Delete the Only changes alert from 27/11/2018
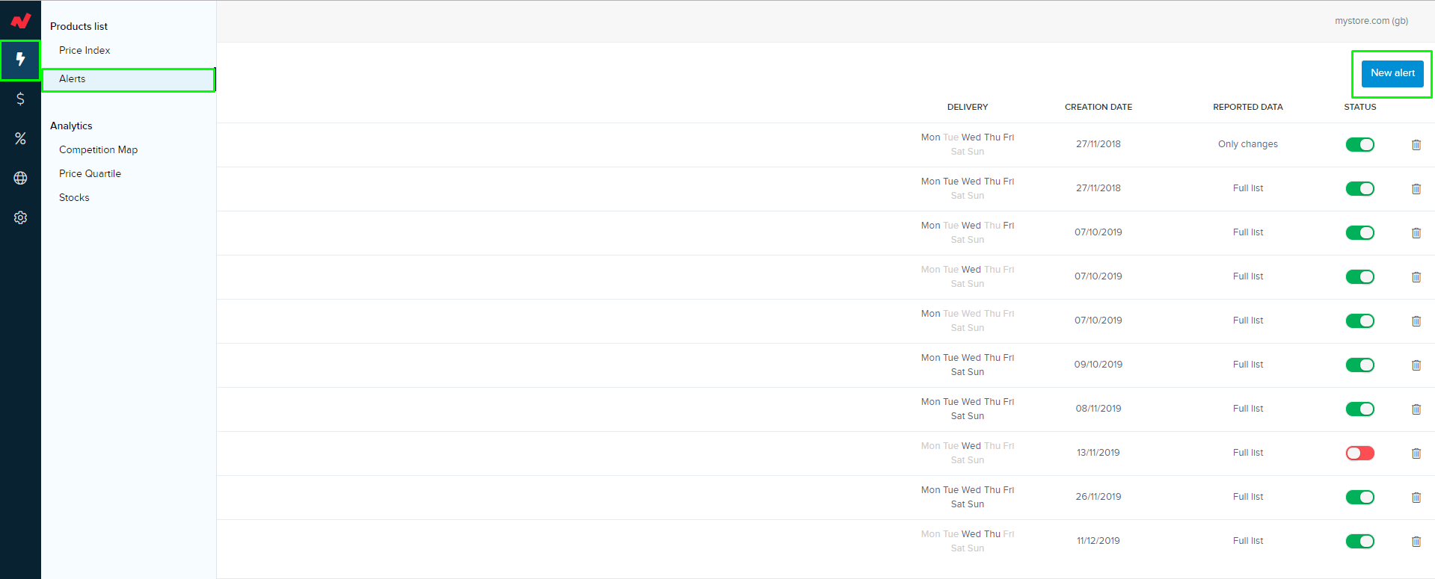Image resolution: width=1435 pixels, height=579 pixels. pos(1416,145)
